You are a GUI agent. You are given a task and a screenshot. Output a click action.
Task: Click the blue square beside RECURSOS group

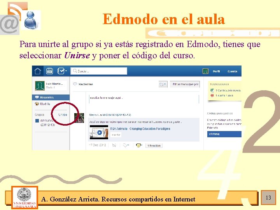click(37, 121)
